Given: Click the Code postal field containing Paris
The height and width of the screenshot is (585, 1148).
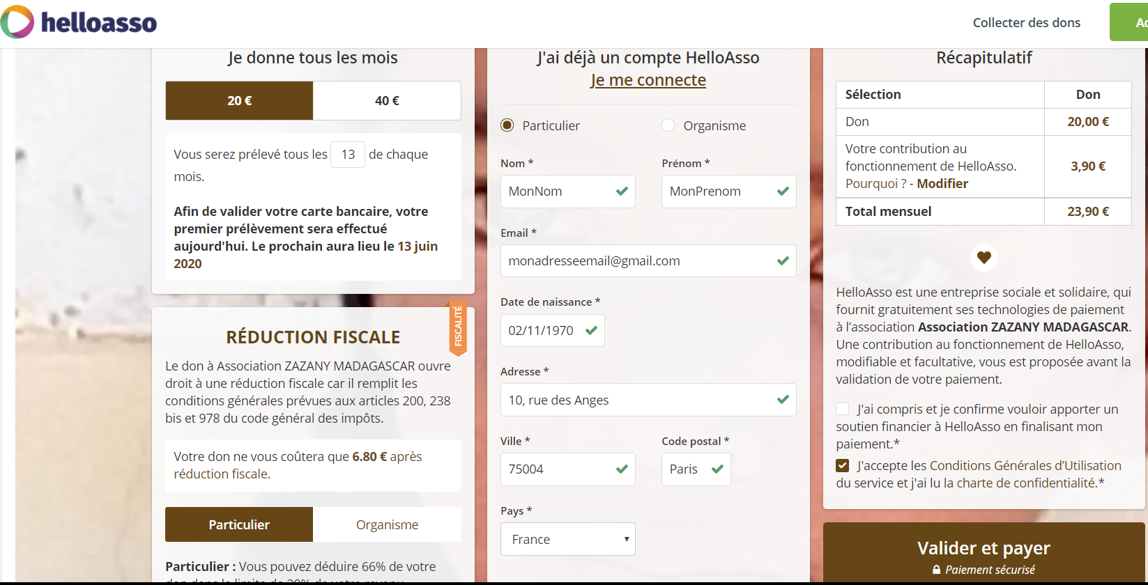Looking at the screenshot, I should [696, 469].
